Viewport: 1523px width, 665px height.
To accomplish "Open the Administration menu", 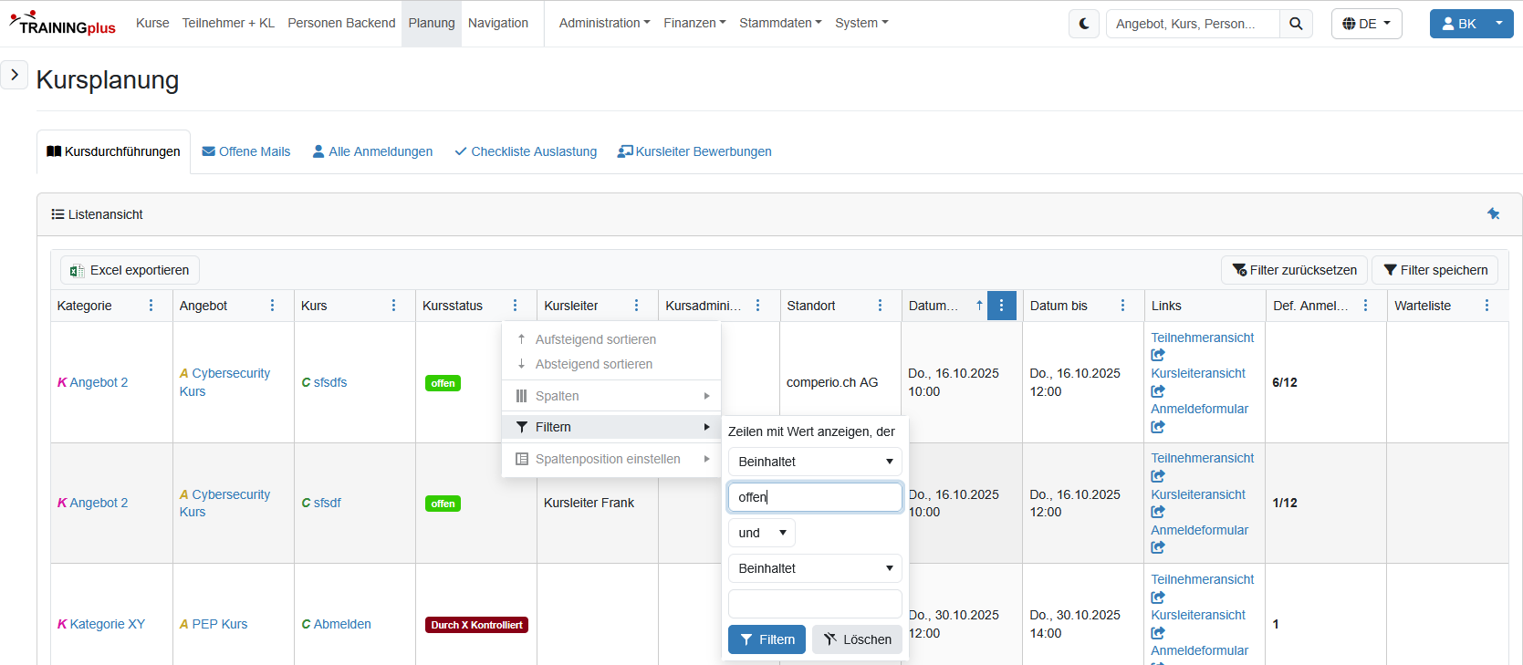I will [x=604, y=23].
